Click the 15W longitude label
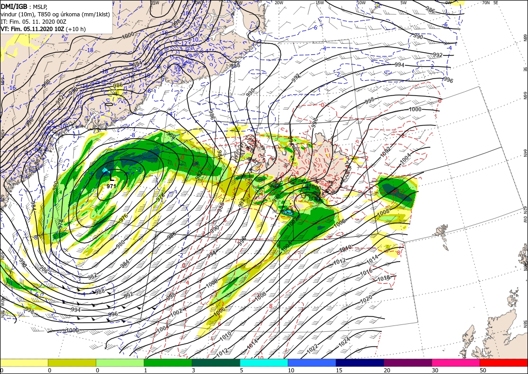Viewport: 528px width, 374px height. tap(319, 3)
